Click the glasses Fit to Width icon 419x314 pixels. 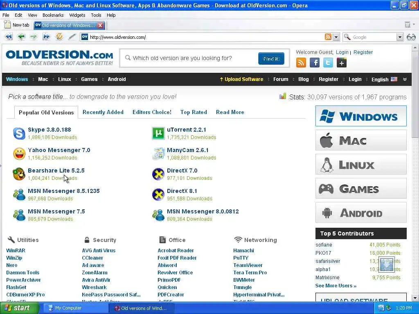click(x=411, y=37)
